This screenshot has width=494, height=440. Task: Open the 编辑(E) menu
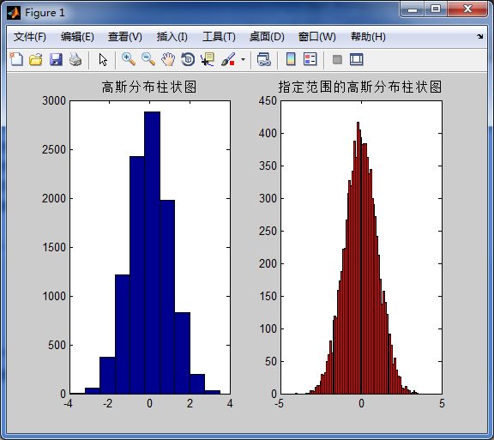pyautogui.click(x=77, y=37)
